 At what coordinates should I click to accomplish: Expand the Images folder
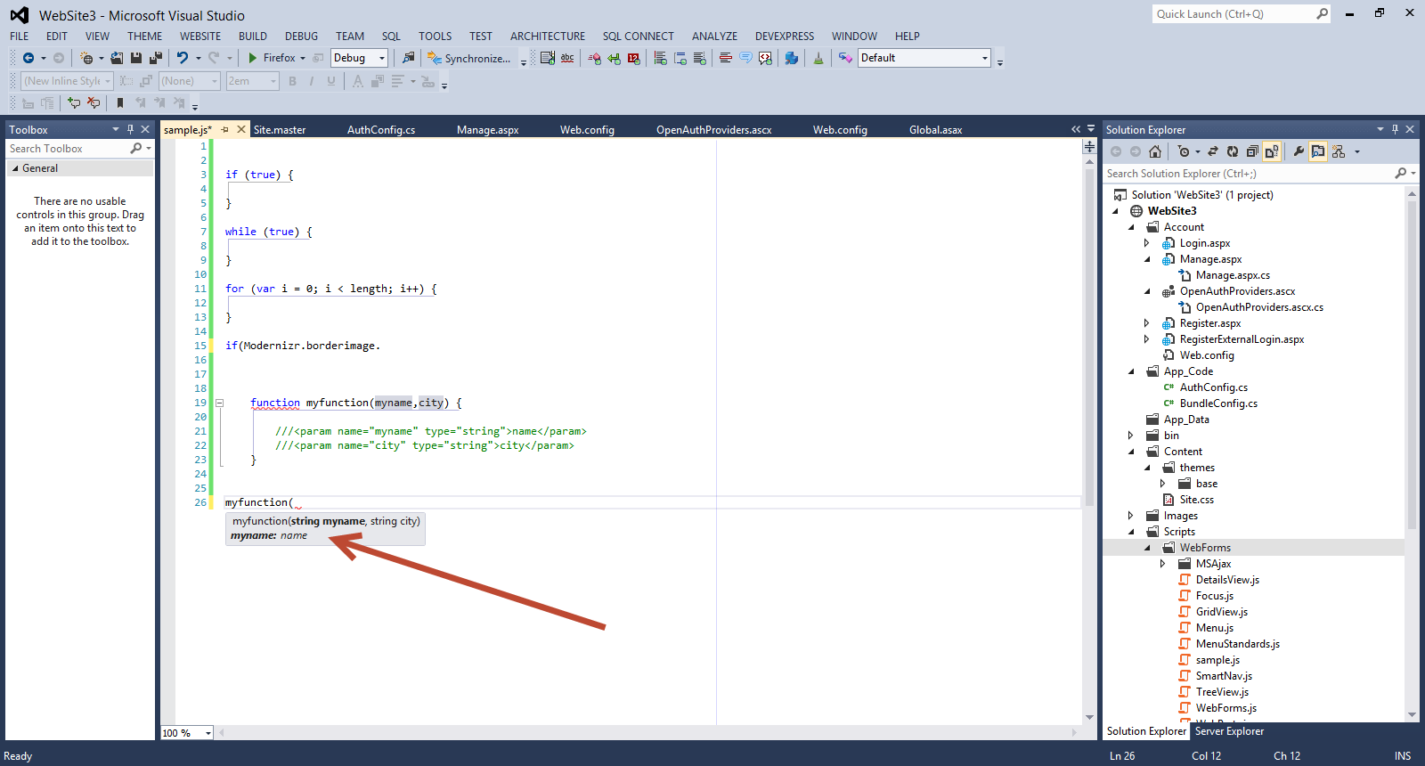pyautogui.click(x=1131, y=516)
